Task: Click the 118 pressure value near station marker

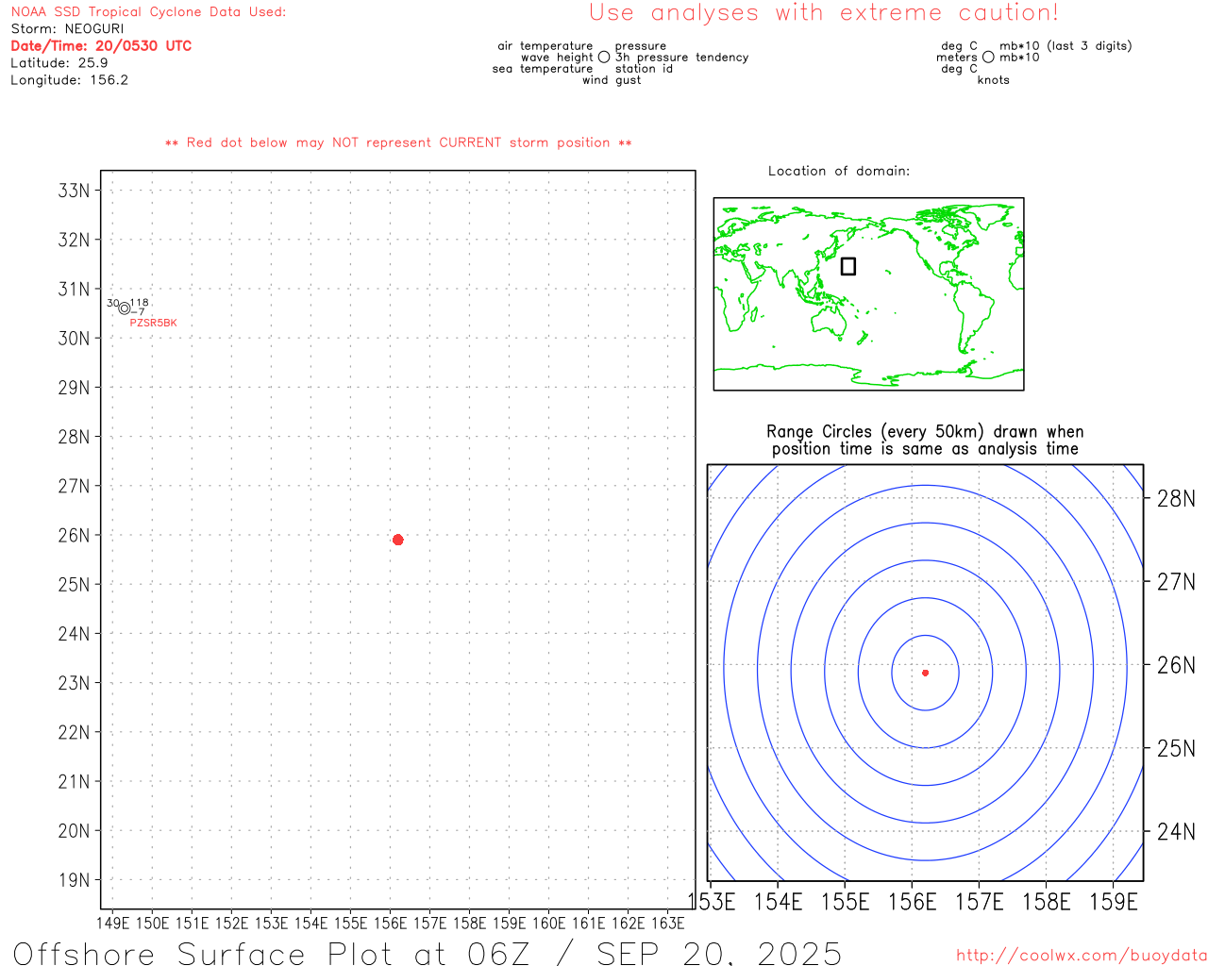Action: [140, 303]
